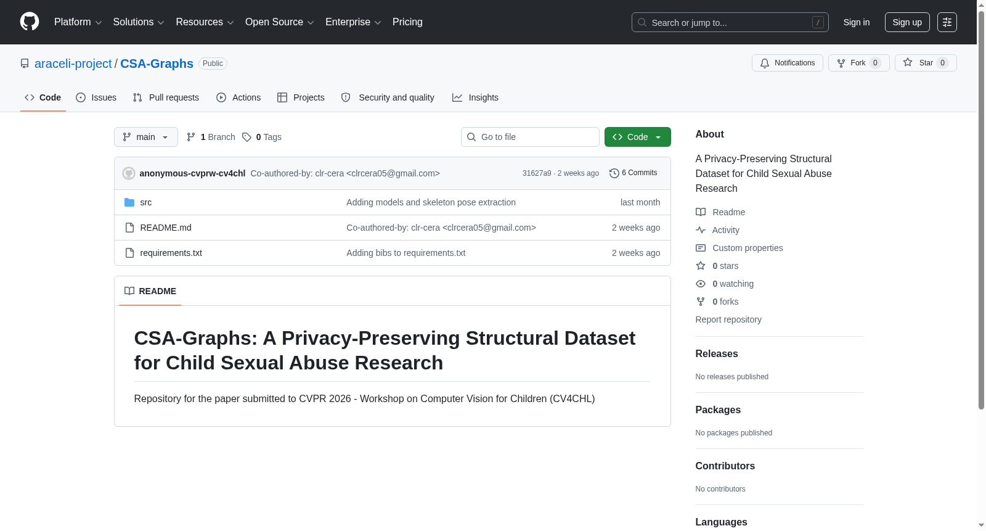Open the 'Adding bibs to requirements.txt' commit
Image resolution: width=986 pixels, height=531 pixels.
point(406,253)
